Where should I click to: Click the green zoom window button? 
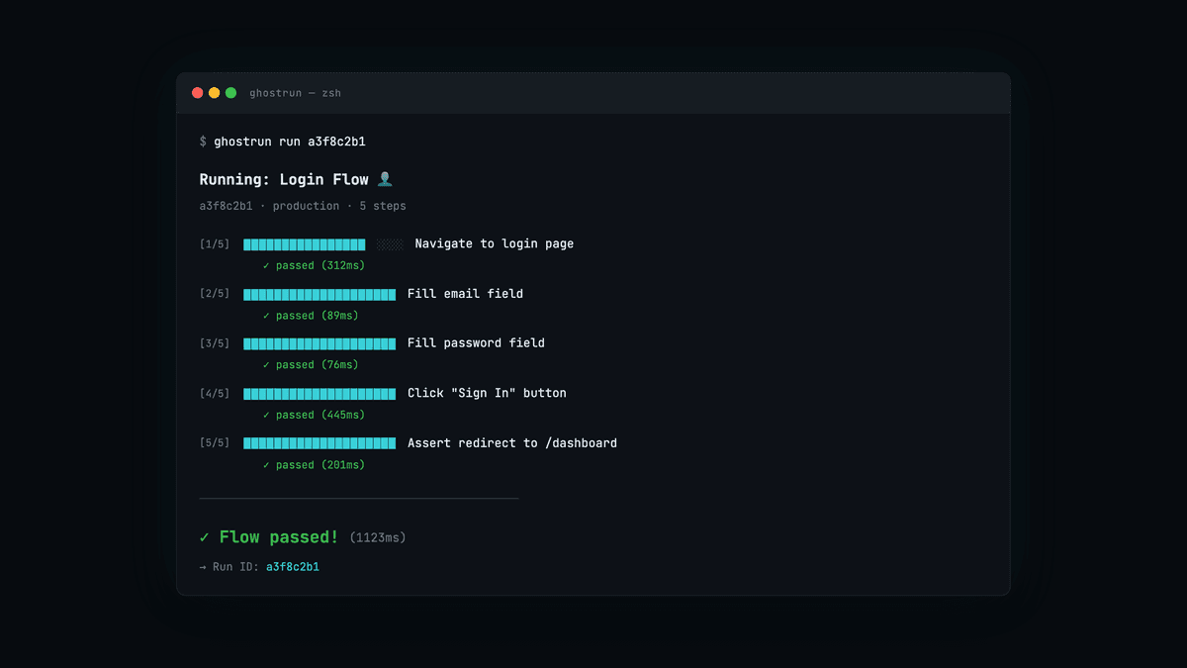pyautogui.click(x=230, y=91)
